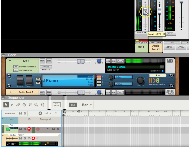Click the BYPASS insert FX button
The image size is (189, 147).
point(46,67)
